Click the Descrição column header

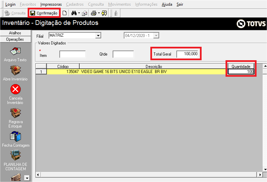pyautogui.click(x=154, y=66)
